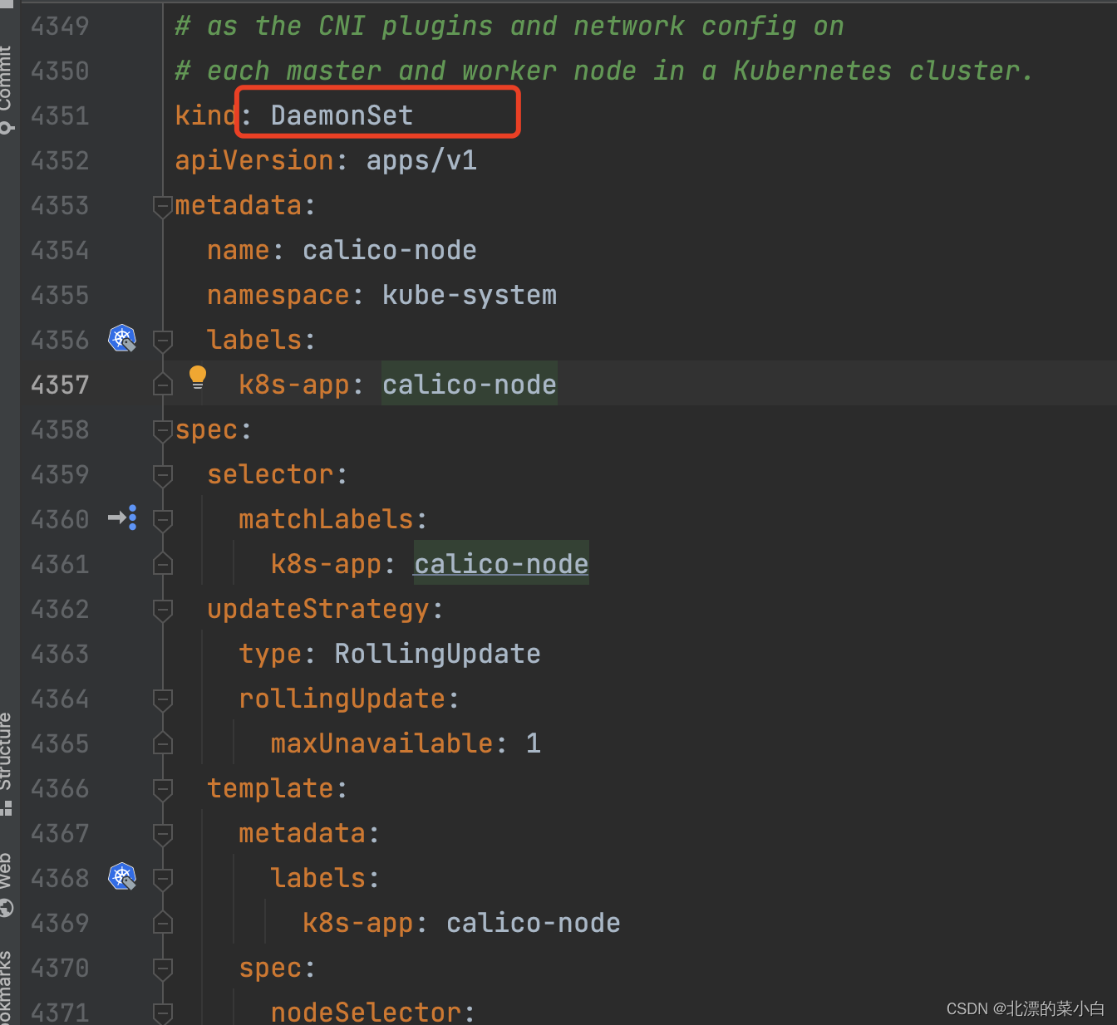Click the kube-system namespace value
Screen dimensions: 1117x1025
[x=470, y=295]
